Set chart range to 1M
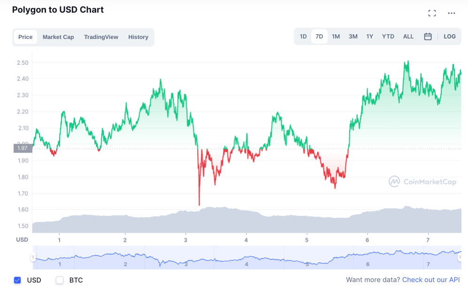Viewport: 468px width, 306px height. (x=336, y=37)
